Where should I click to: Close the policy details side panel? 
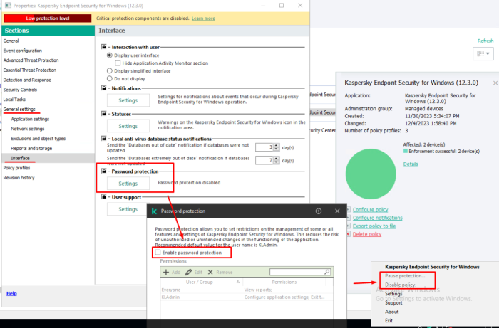495,83
